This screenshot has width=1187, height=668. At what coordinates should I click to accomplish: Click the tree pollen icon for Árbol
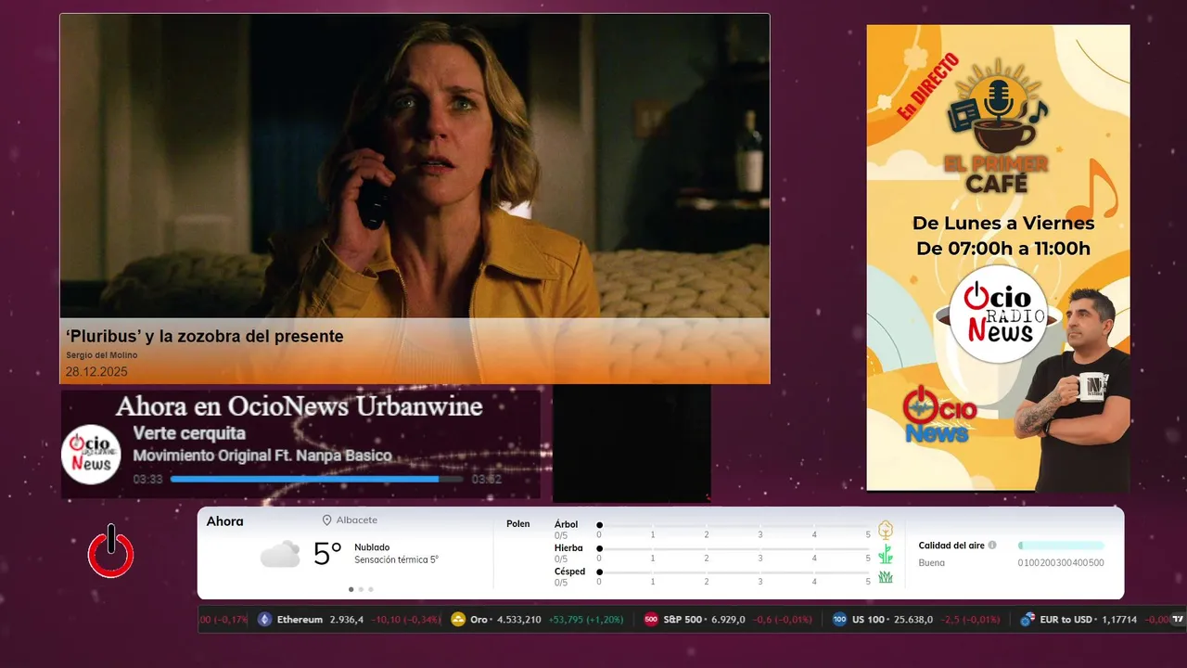886,530
